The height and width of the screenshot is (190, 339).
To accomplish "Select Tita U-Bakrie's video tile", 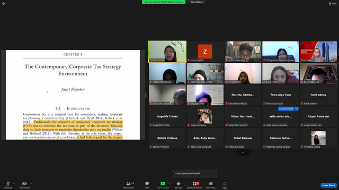I will [318, 52].
